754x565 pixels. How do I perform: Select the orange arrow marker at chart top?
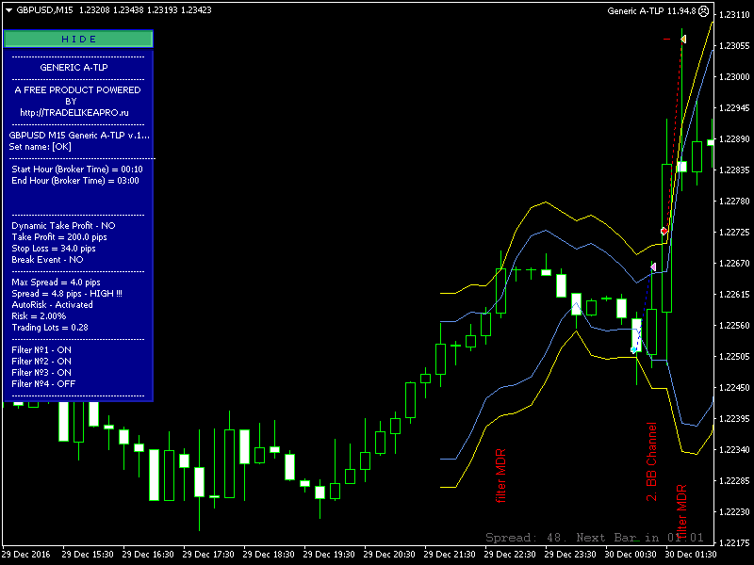(x=683, y=39)
